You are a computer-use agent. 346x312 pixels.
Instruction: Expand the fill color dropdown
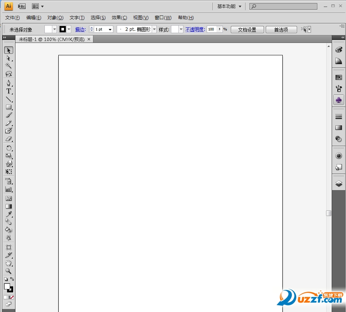pos(54,29)
